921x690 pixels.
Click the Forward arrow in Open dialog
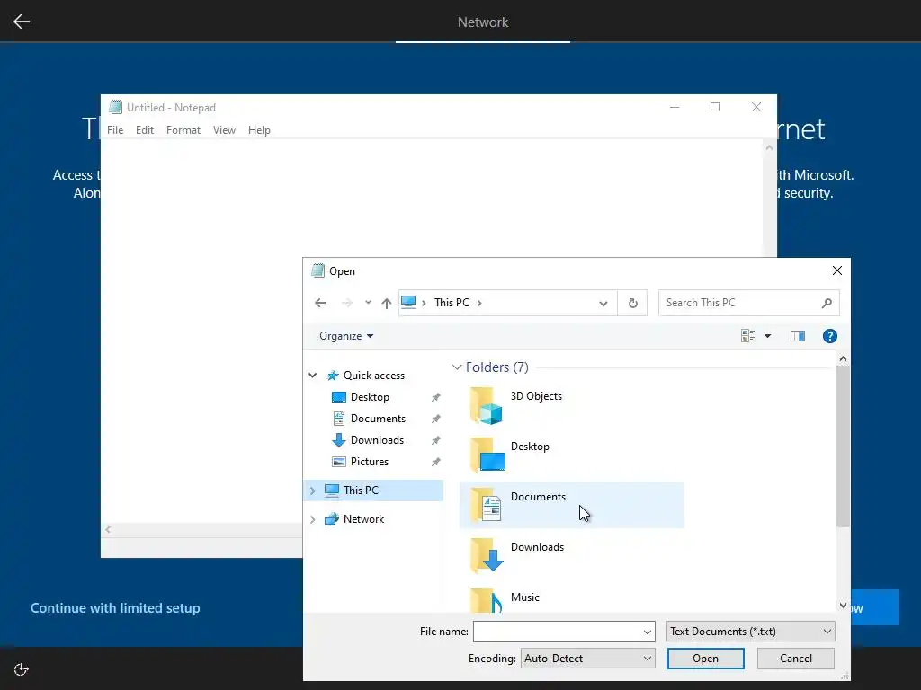pos(347,303)
